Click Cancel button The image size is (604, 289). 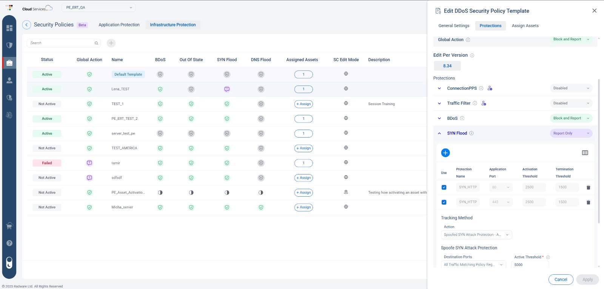[561, 280]
